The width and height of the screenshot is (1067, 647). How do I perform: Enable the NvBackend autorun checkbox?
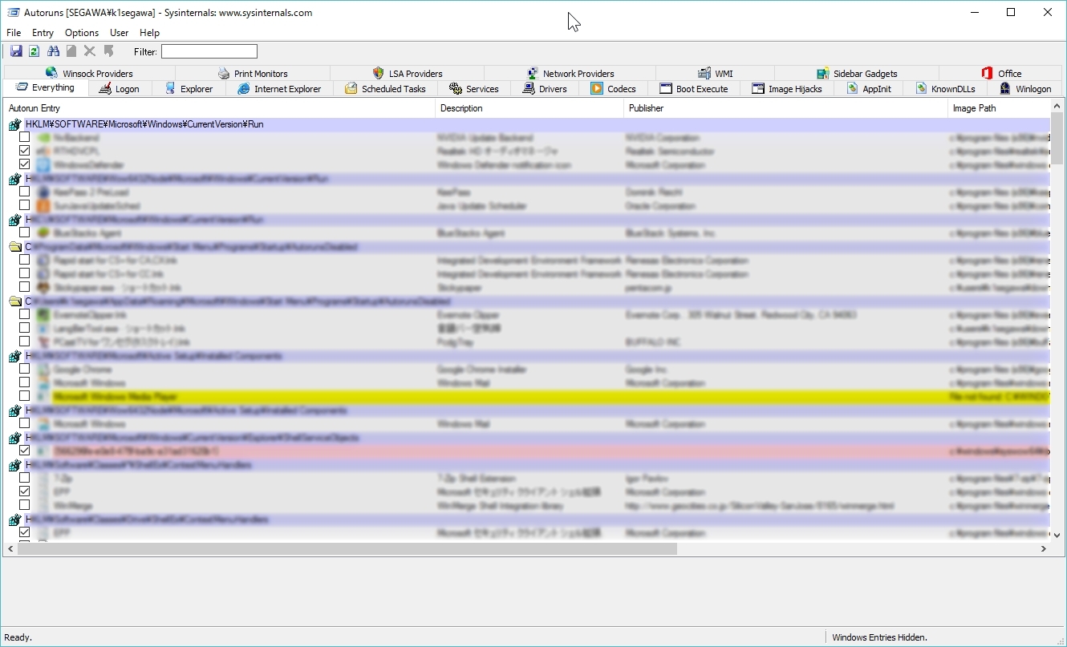(25, 137)
